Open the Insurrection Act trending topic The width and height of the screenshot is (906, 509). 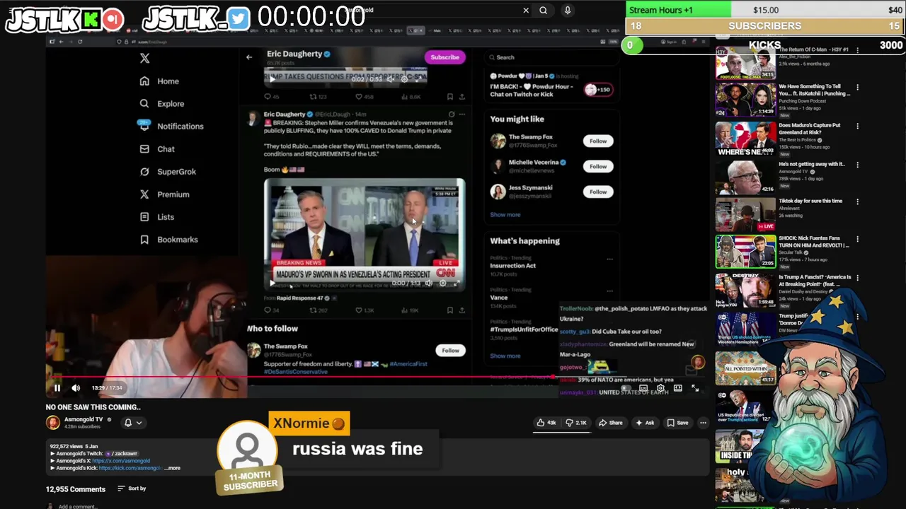(513, 266)
